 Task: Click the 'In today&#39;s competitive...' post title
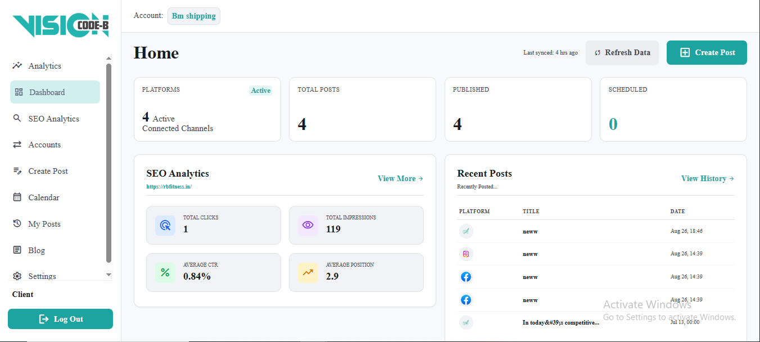coord(561,322)
